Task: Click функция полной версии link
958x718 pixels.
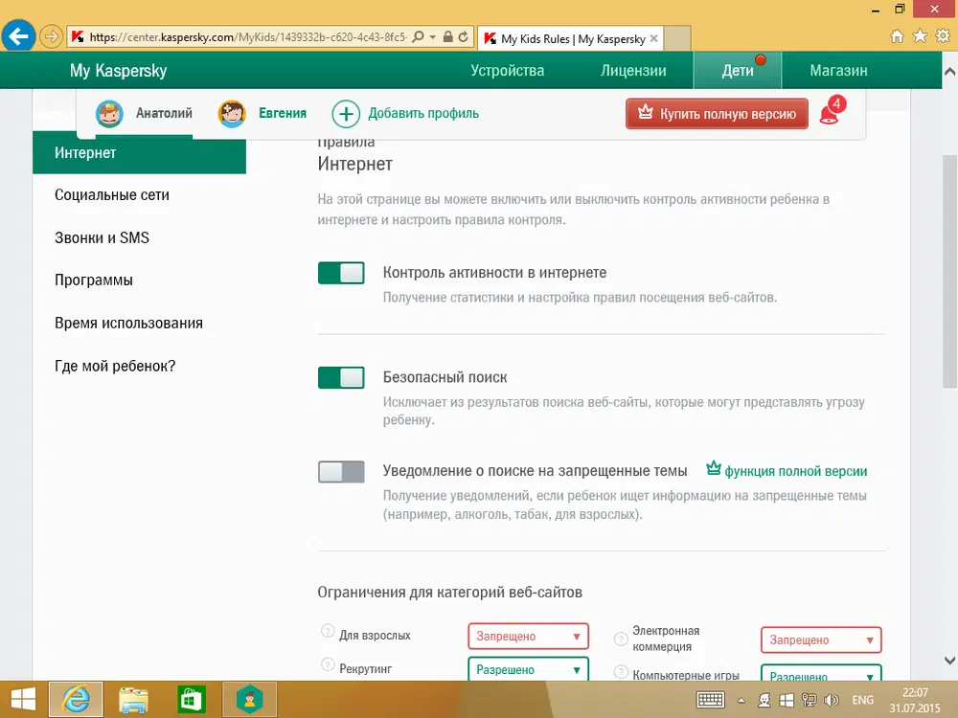Action: (x=795, y=471)
